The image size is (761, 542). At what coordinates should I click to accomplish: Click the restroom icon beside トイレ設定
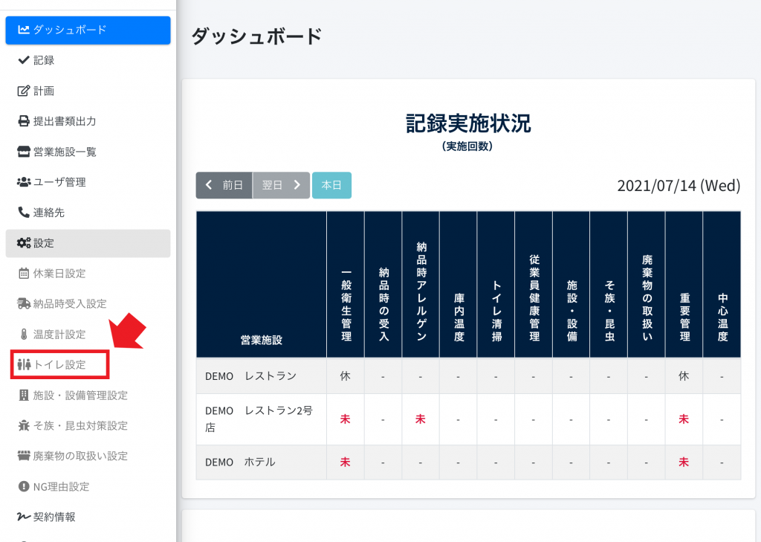pyautogui.click(x=23, y=364)
